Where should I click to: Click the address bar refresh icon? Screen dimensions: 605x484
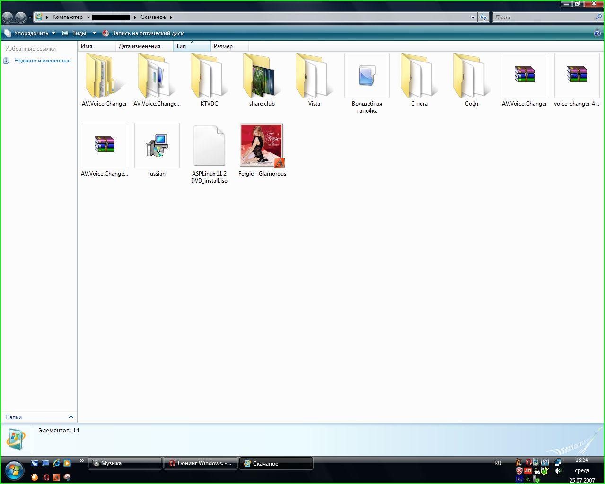tap(483, 18)
